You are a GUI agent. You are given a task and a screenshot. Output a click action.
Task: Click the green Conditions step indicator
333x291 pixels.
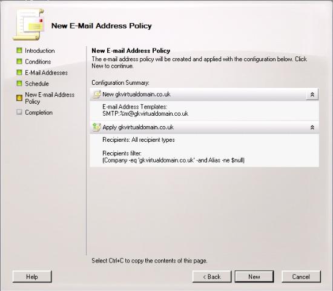tap(19, 61)
